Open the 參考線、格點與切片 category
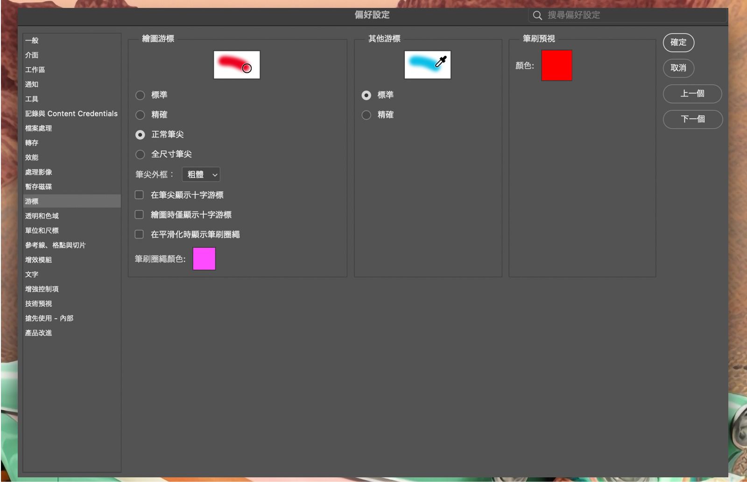The image size is (747, 482). [72, 245]
